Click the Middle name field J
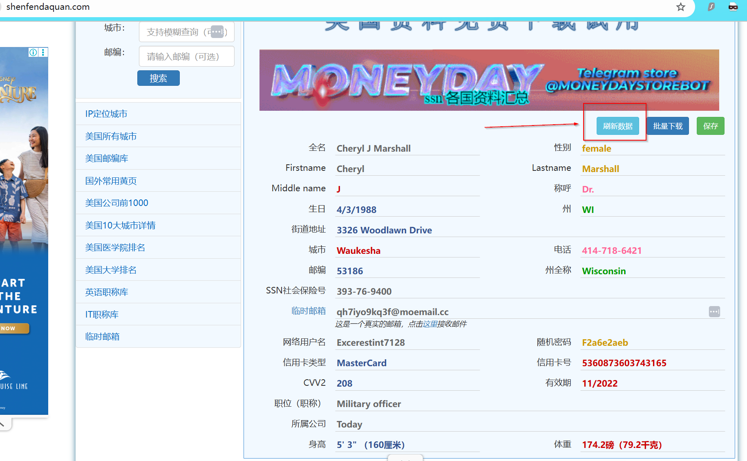Viewport: 747px width, 461px height. pyautogui.click(x=407, y=189)
